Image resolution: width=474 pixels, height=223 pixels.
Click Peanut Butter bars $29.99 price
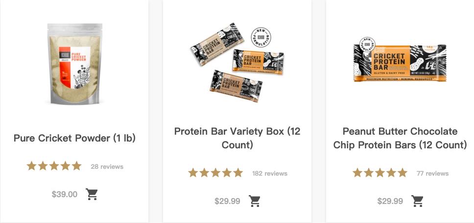(390, 201)
